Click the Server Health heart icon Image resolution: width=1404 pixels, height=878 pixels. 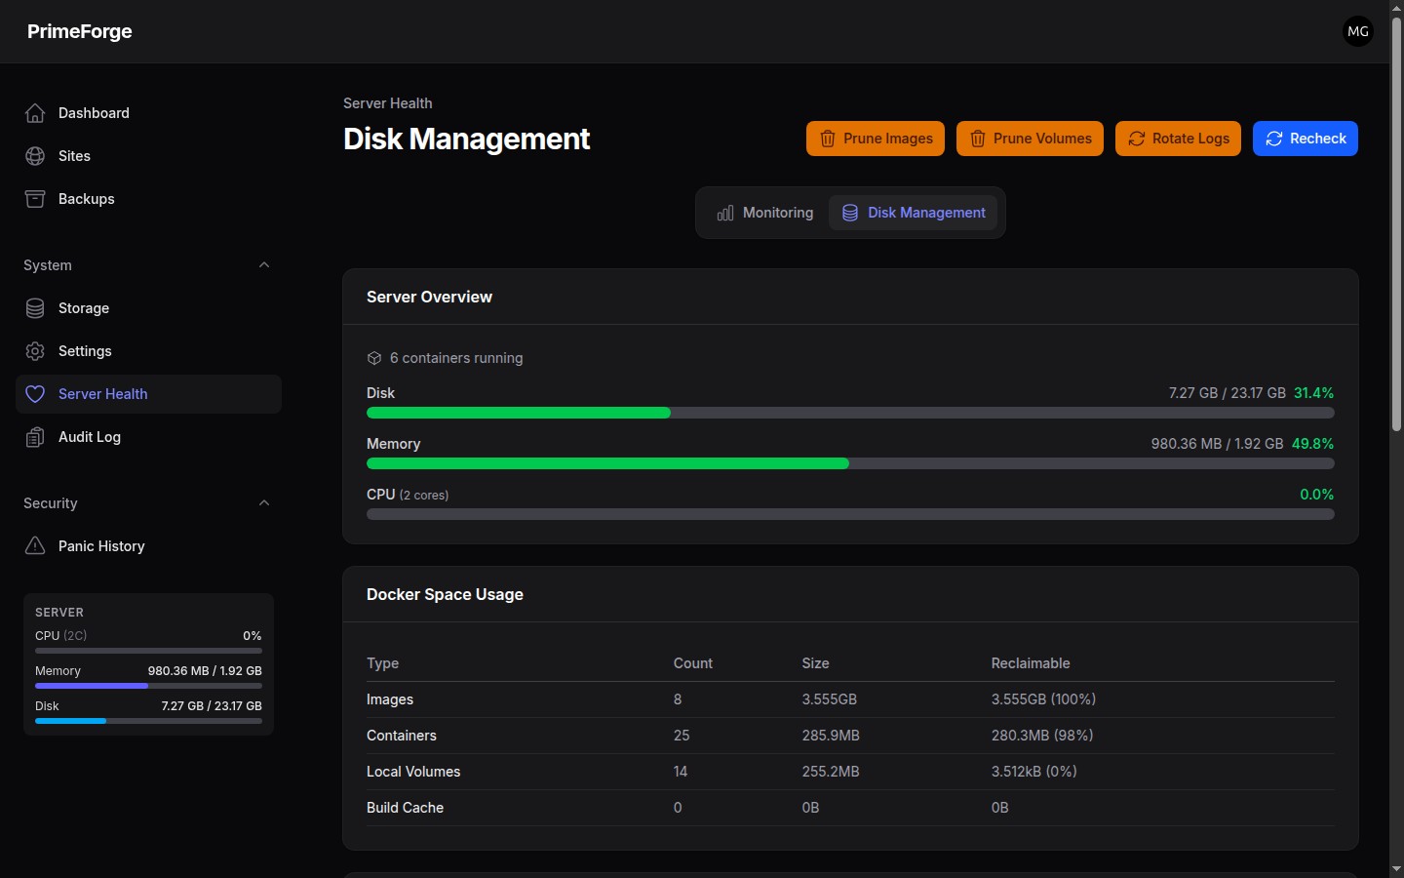(35, 394)
